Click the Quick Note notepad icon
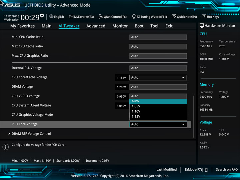The width and height of the screenshot is (240, 180). pyautogui.click(x=174, y=16)
